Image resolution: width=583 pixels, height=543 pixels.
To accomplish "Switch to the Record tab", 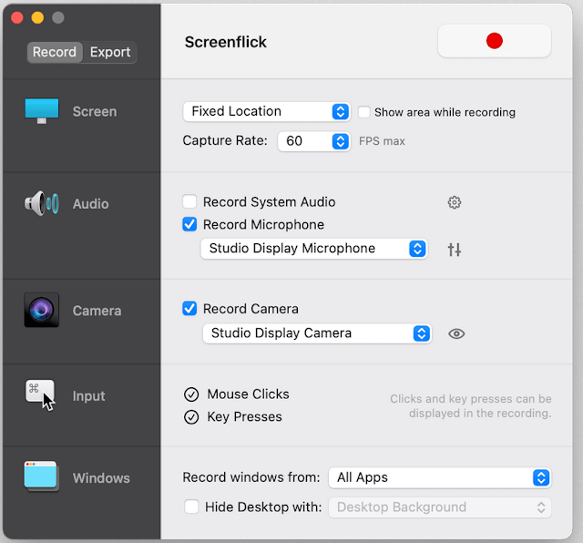I will [55, 52].
